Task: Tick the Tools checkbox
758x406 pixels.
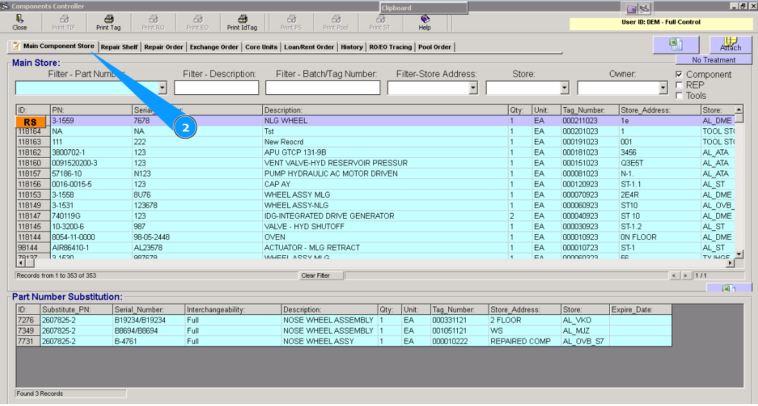Action: click(x=680, y=96)
